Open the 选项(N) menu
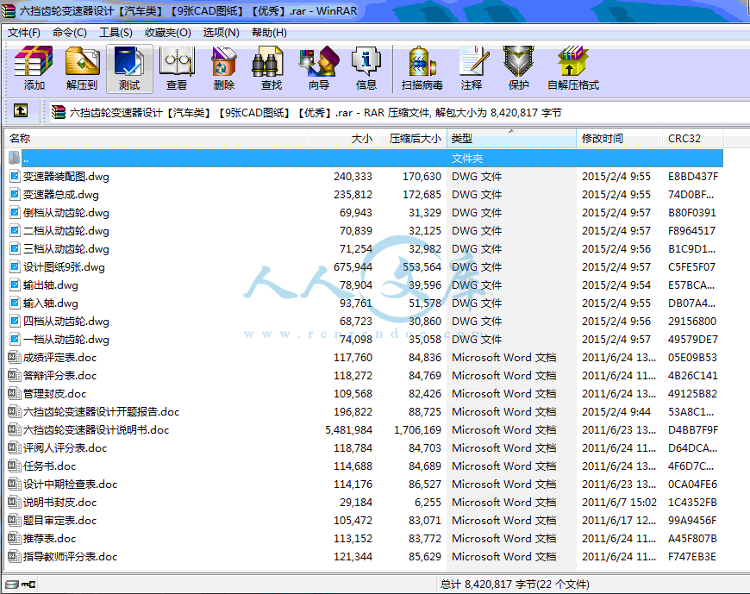 [221, 33]
